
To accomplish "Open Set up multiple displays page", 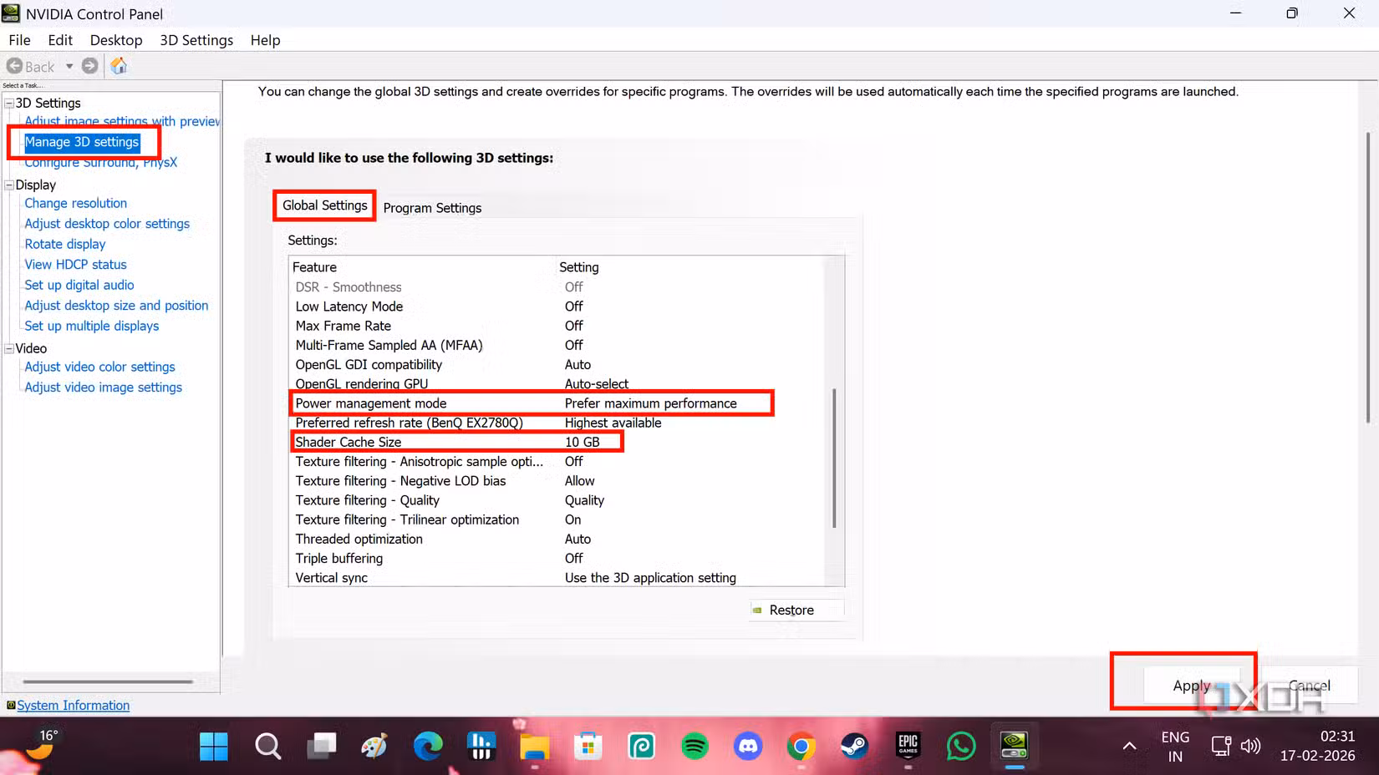I will [x=92, y=326].
